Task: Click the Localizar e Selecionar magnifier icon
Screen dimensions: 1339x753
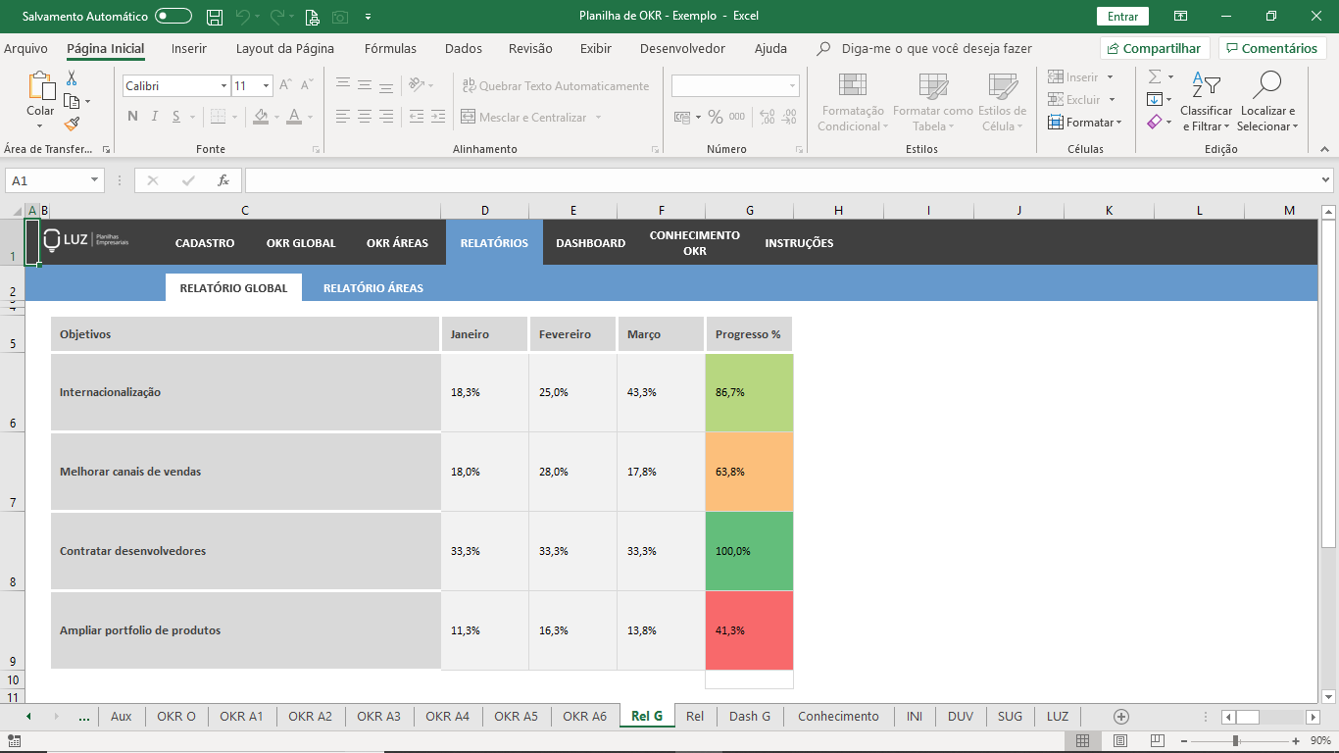Action: pyautogui.click(x=1266, y=85)
